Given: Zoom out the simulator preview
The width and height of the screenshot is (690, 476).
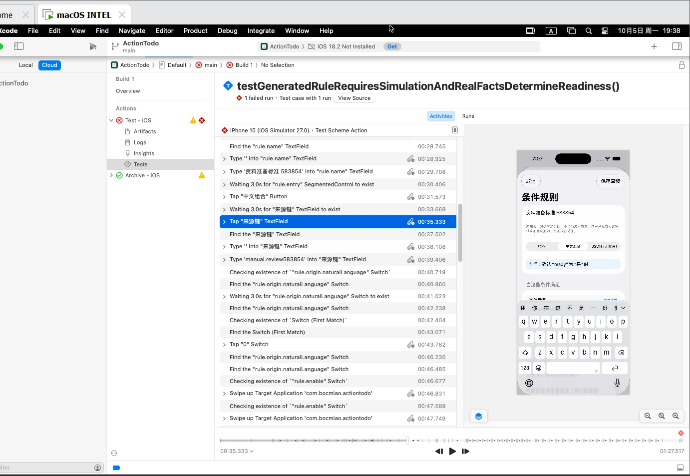Looking at the screenshot, I should [x=648, y=416].
